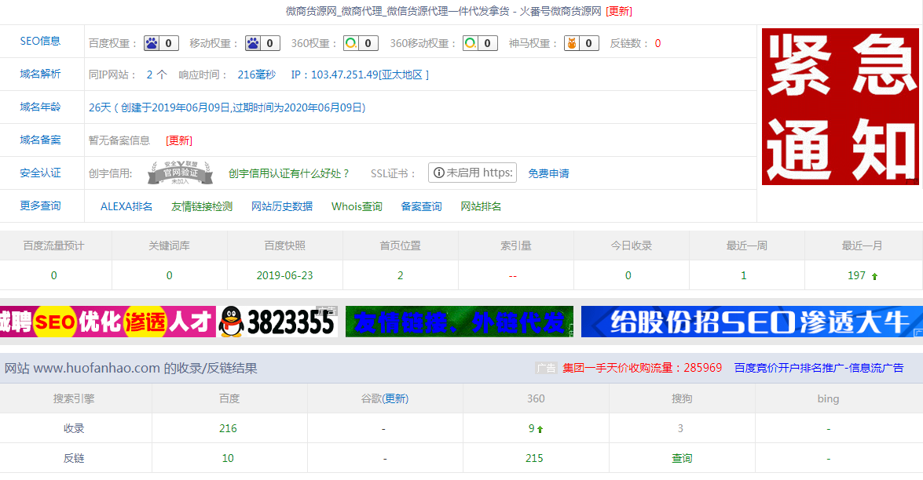Image resolution: width=923 pixels, height=480 pixels.
Task: Click 搜狗 查询 link
Action: [x=682, y=458]
